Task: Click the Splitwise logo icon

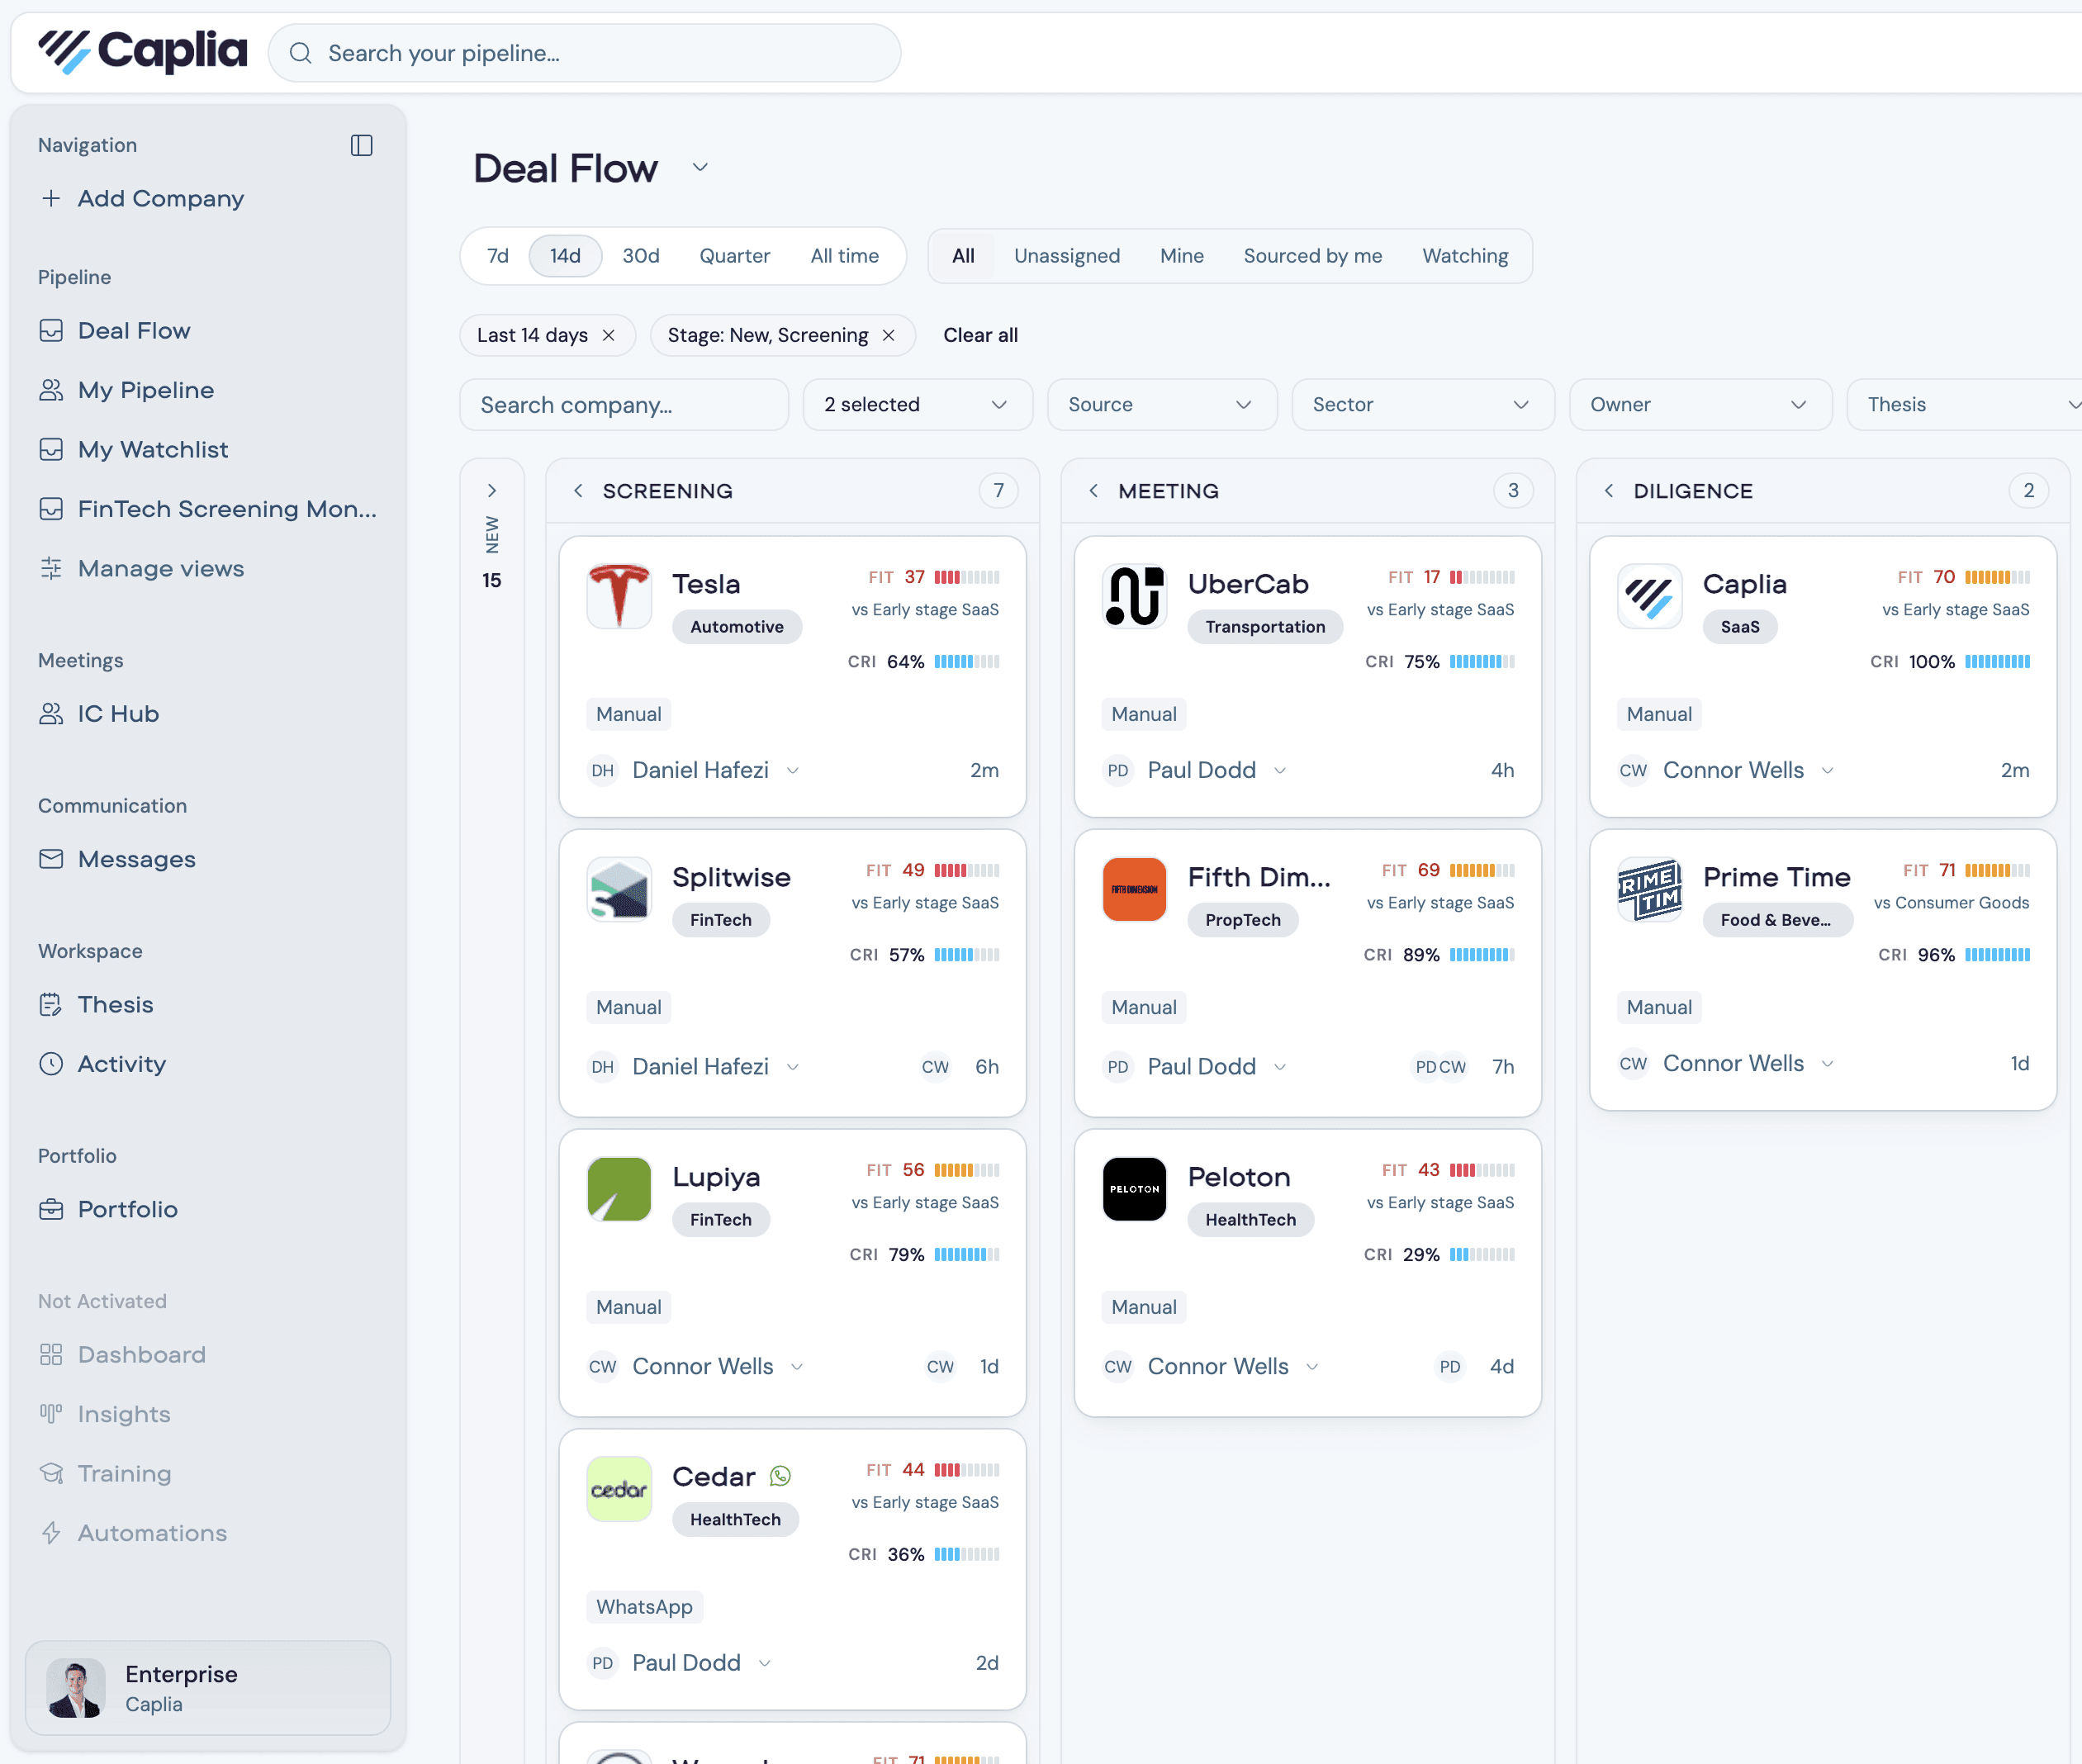Action: coord(619,889)
